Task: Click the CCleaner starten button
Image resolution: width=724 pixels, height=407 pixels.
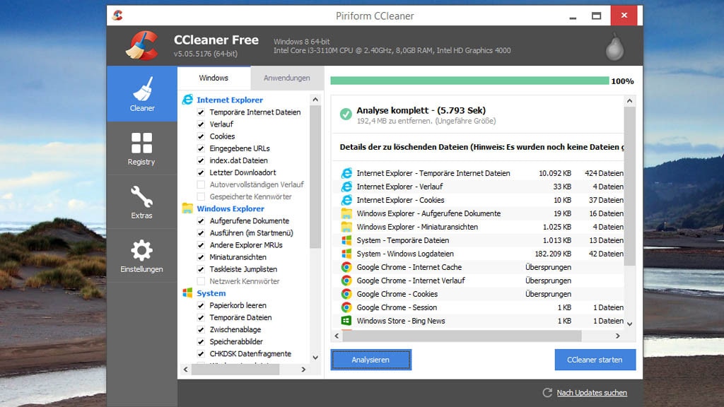Action: pyautogui.click(x=595, y=360)
